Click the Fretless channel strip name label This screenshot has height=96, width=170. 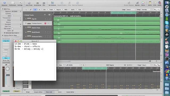[6, 91]
